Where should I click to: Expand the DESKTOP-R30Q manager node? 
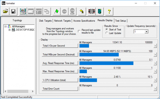click(10, 30)
